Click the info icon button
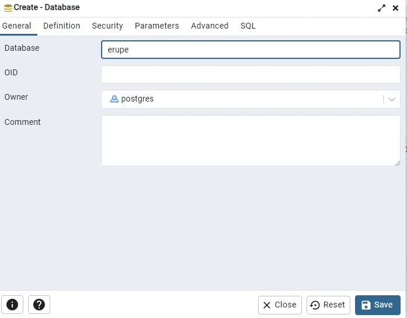 [12, 305]
